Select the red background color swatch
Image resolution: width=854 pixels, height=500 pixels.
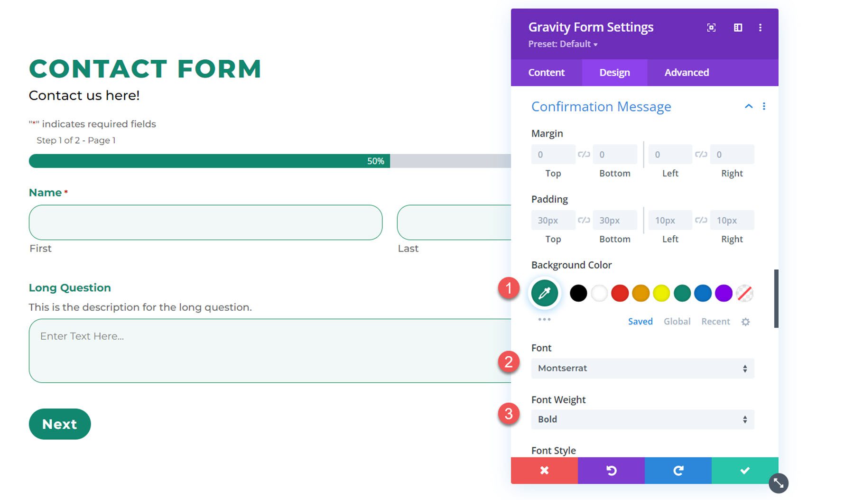(x=620, y=293)
